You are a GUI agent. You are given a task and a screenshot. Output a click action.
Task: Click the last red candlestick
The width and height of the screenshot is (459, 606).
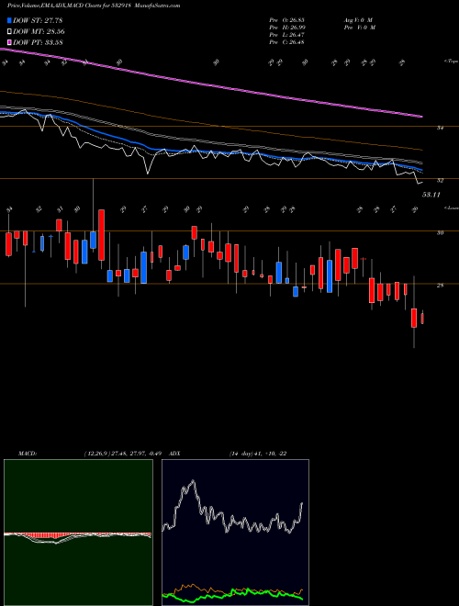coord(422,319)
